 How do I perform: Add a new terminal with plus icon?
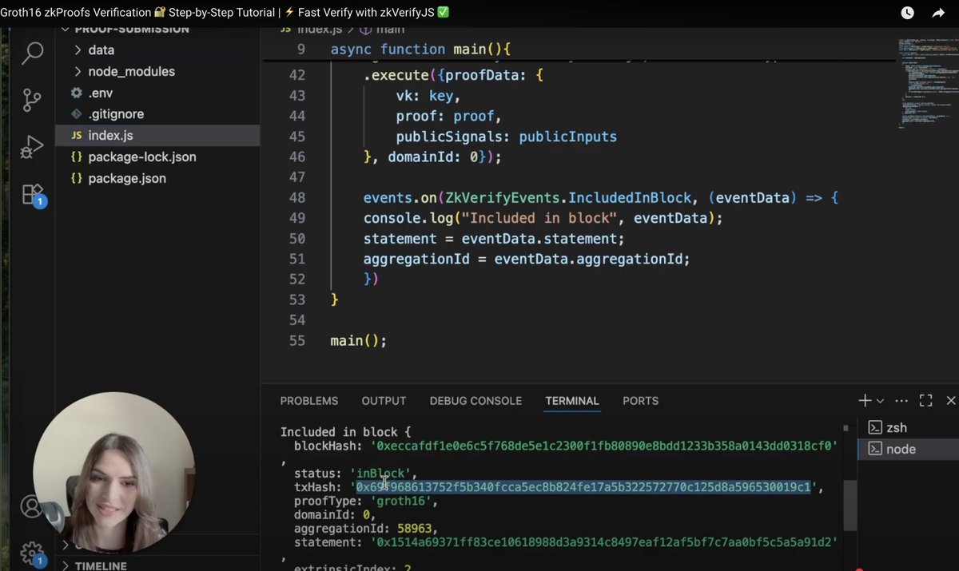864,400
